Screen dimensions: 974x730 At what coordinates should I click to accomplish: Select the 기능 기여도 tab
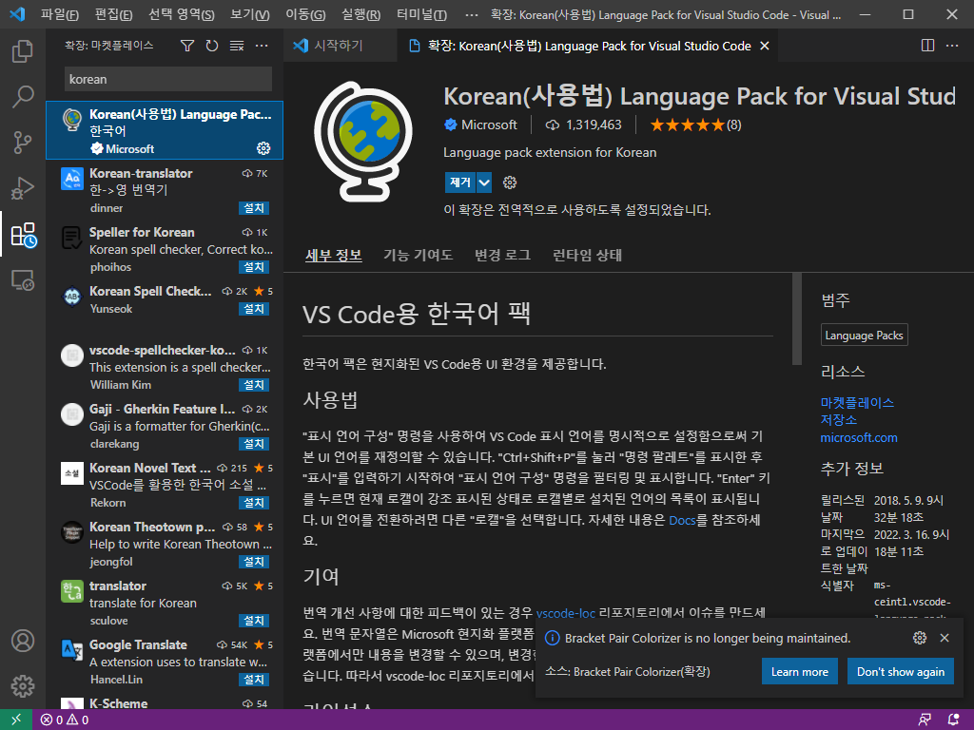419,255
